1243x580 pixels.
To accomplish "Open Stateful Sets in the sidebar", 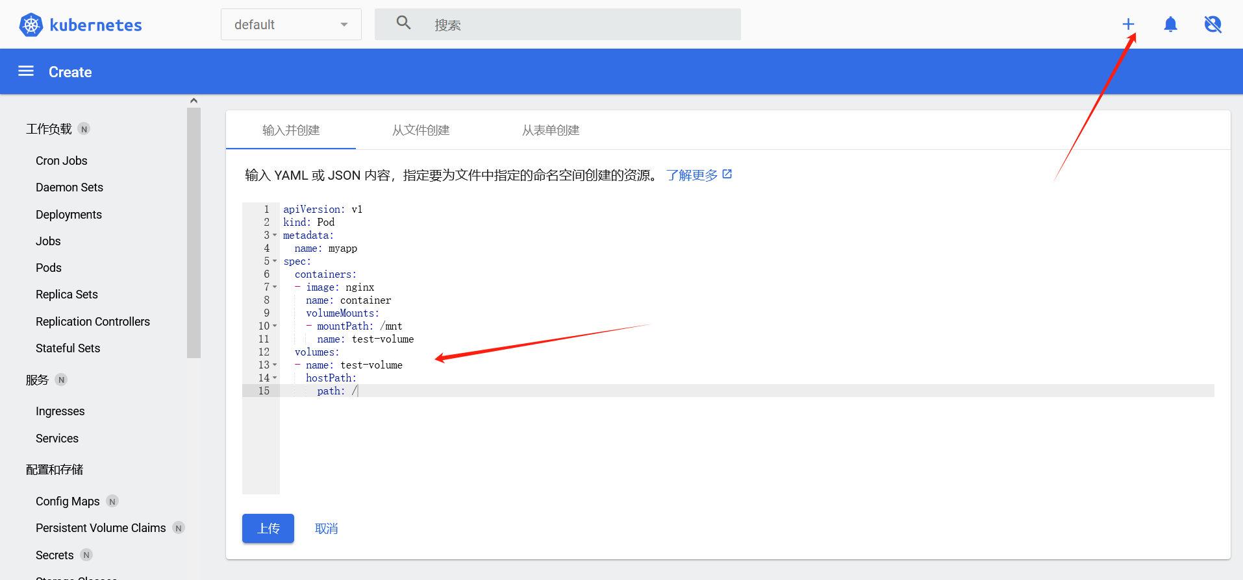I will click(x=68, y=348).
